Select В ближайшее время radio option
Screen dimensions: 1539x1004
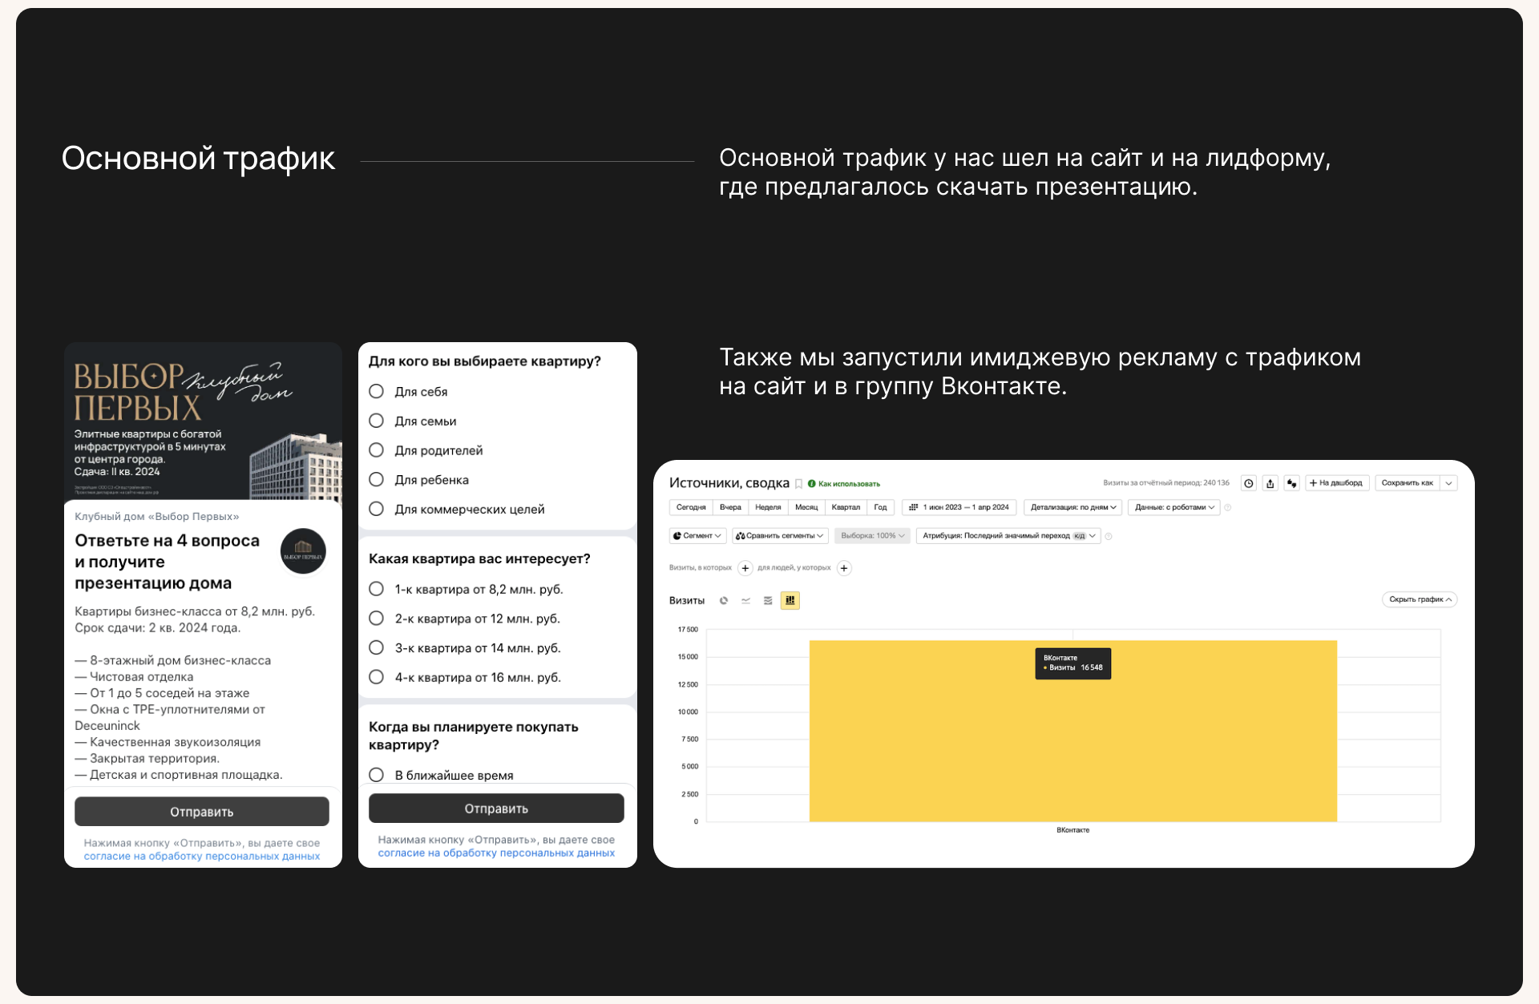(x=377, y=775)
